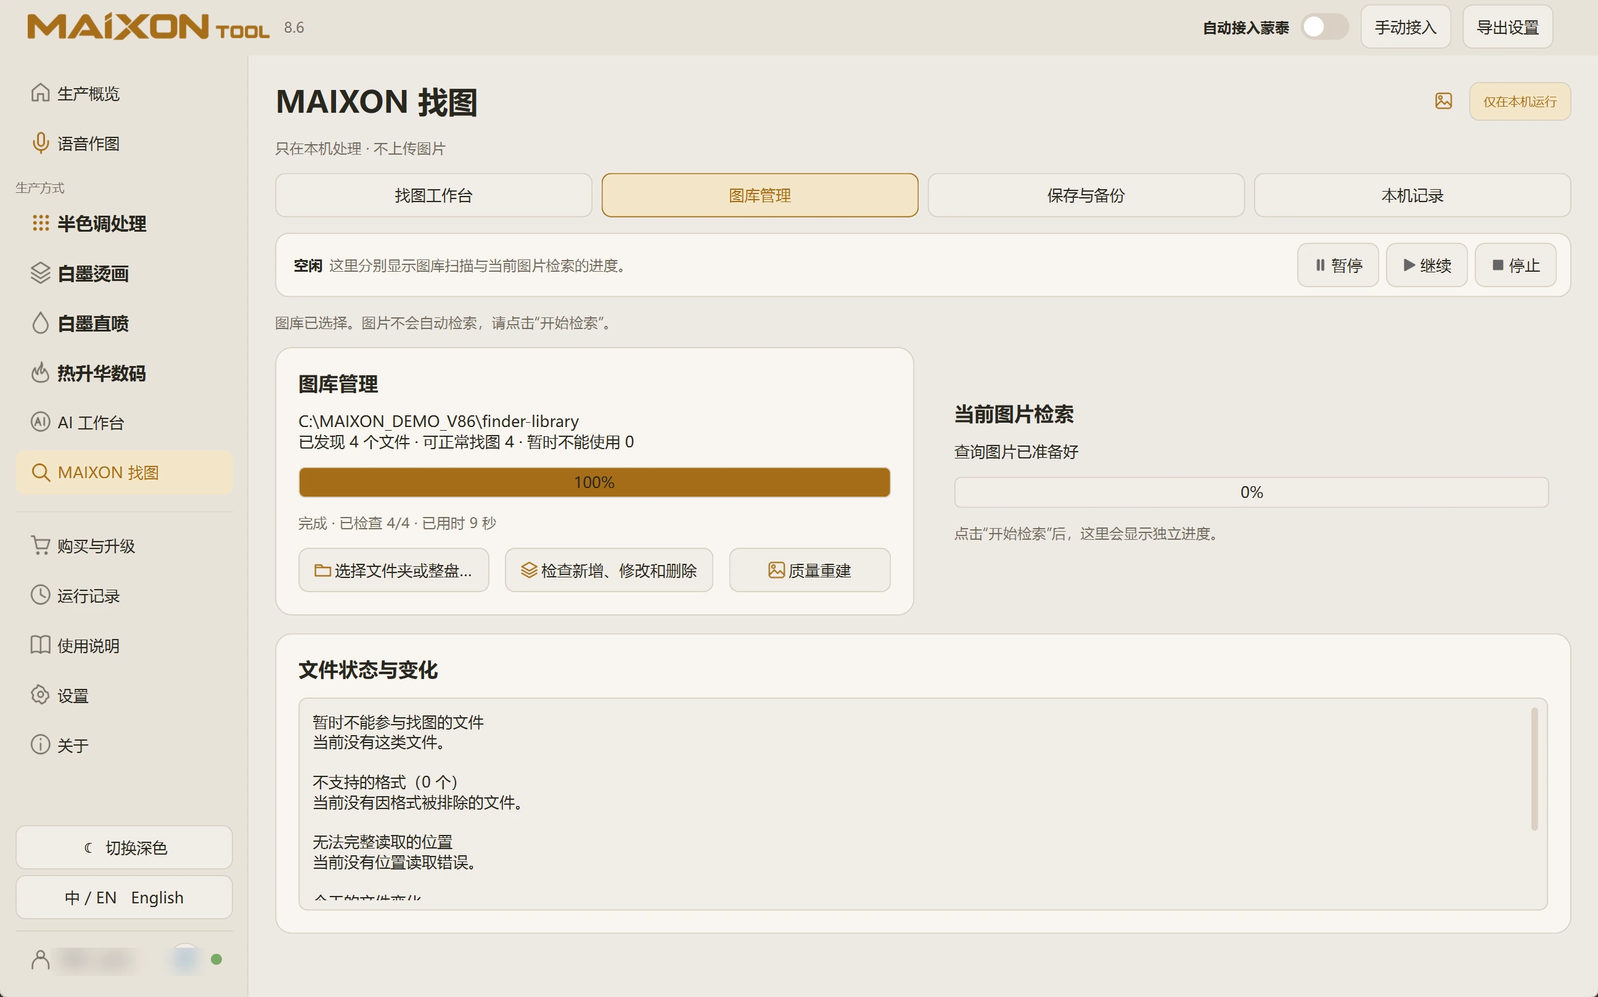Open 关于 info icon
Screen dimensions: 1598x997
pyautogui.click(x=40, y=745)
